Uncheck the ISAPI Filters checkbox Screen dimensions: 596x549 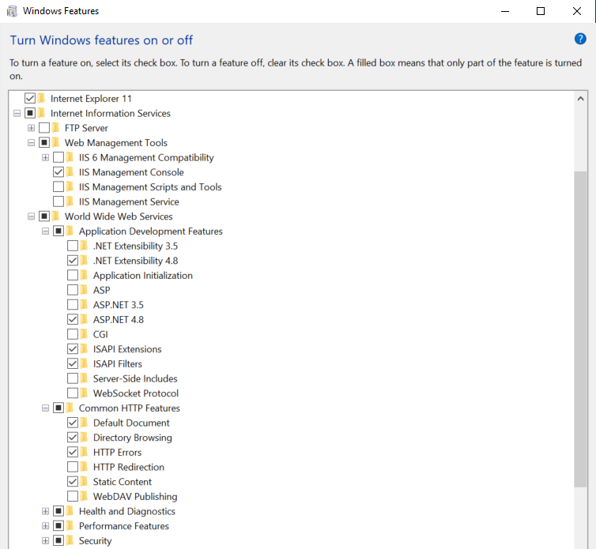click(73, 363)
